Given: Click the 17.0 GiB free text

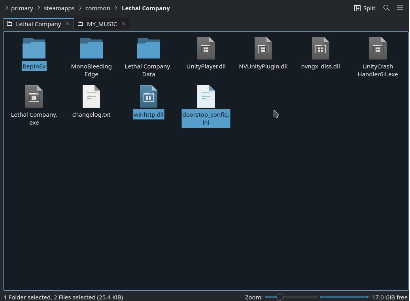Looking at the screenshot, I should (x=389, y=297).
